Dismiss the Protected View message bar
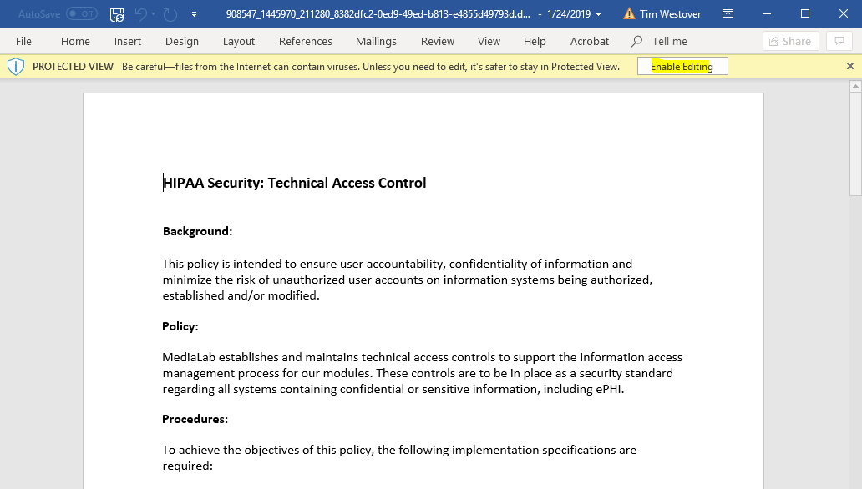 click(x=850, y=67)
